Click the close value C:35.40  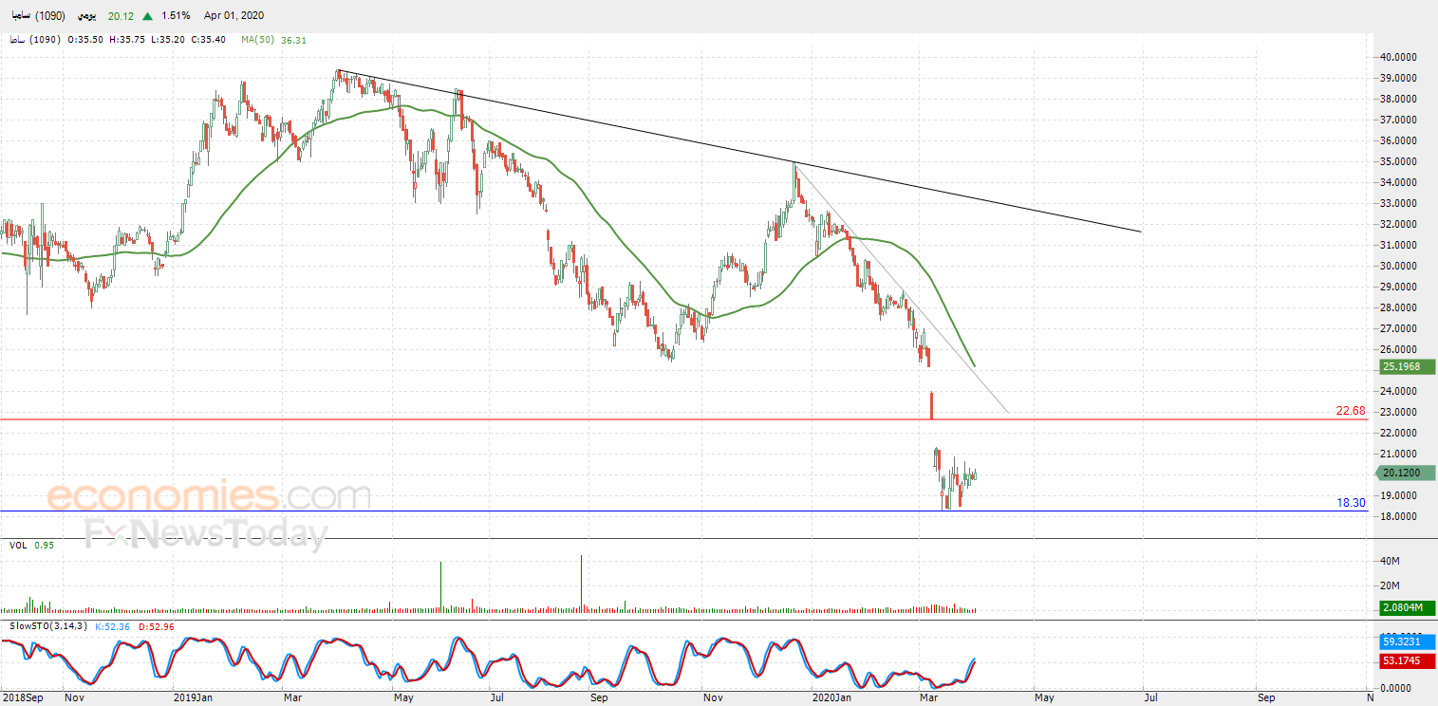(x=207, y=40)
